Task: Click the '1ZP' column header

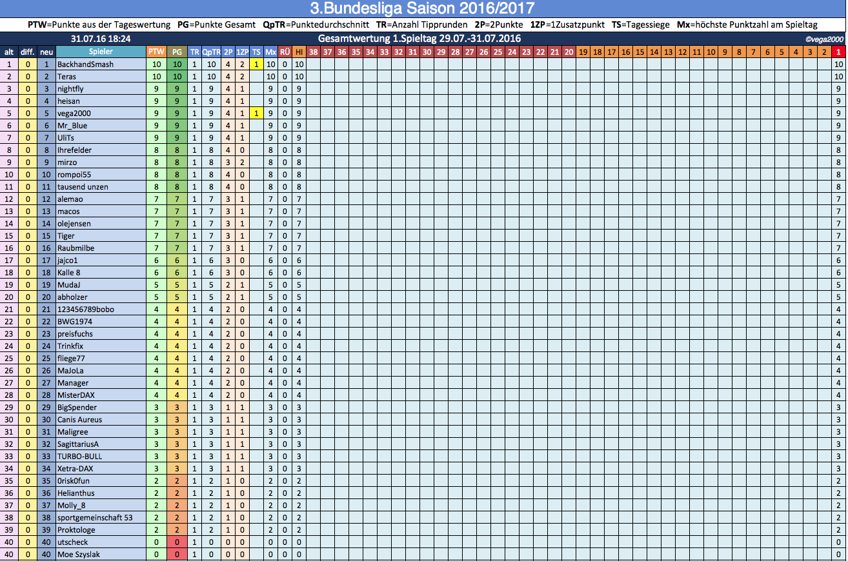Action: 242,52
